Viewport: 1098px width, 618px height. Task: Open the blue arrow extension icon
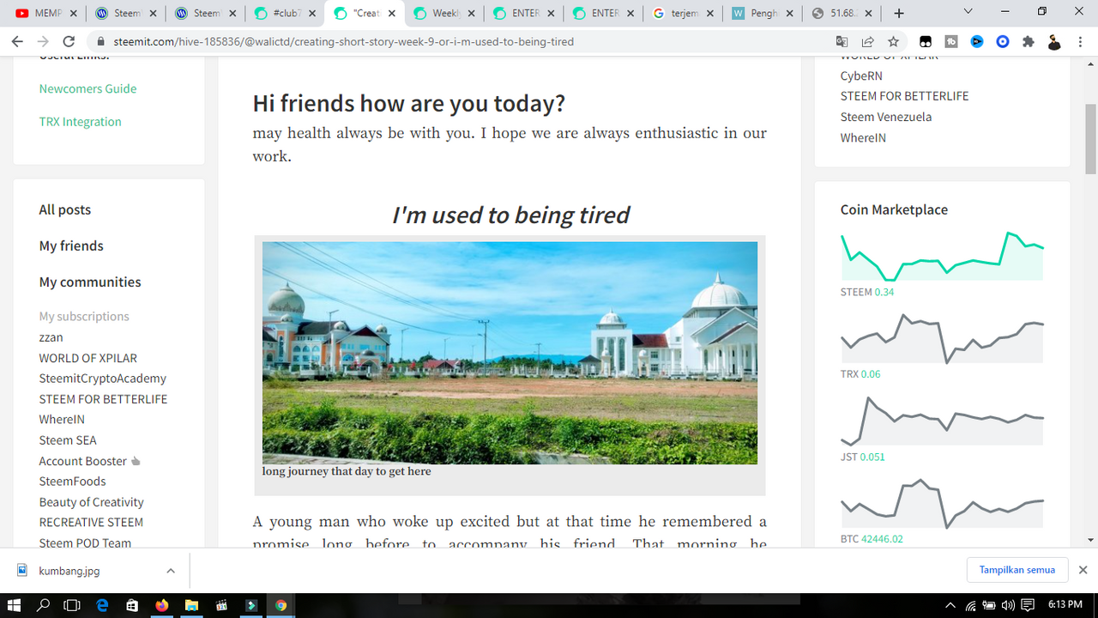977,41
